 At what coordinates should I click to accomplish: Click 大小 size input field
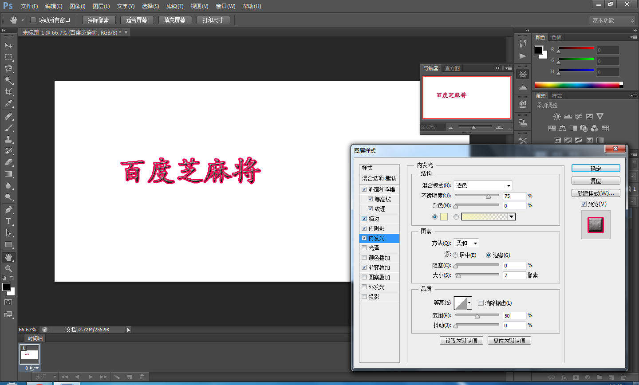click(x=514, y=275)
